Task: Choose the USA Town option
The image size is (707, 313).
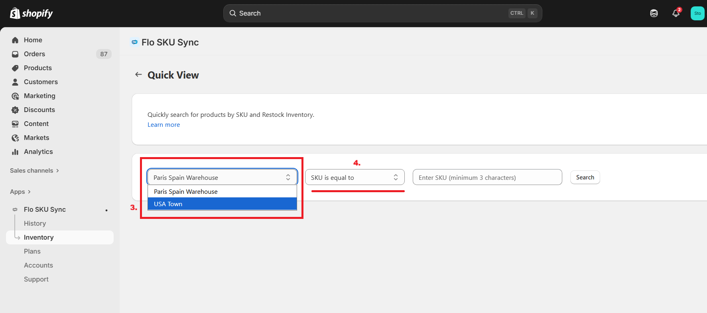Action: click(222, 204)
